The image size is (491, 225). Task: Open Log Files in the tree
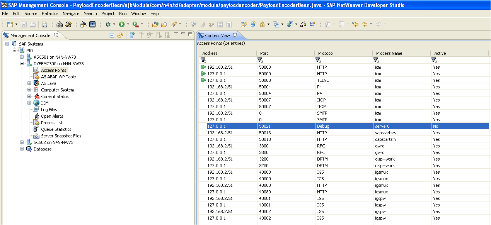49,110
